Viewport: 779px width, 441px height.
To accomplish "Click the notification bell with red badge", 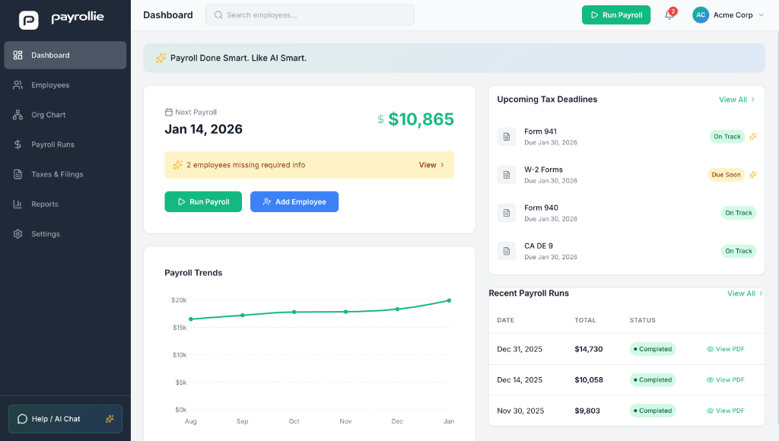I will (669, 14).
